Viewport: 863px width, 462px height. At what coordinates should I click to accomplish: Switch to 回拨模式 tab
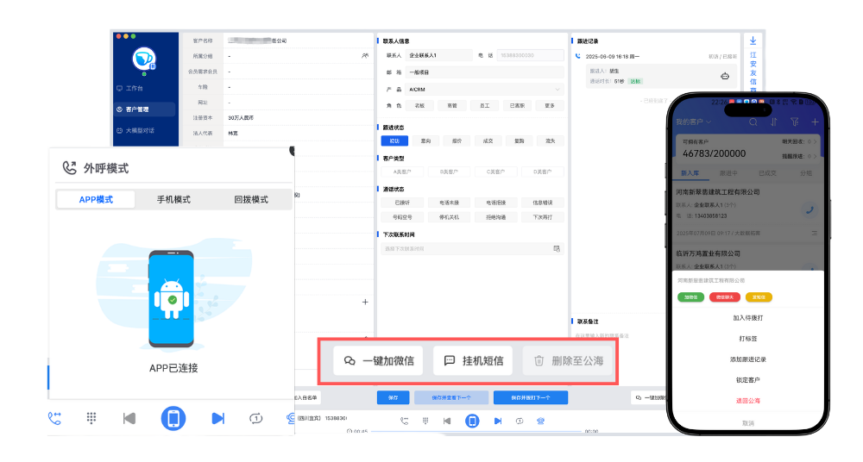pyautogui.click(x=251, y=199)
